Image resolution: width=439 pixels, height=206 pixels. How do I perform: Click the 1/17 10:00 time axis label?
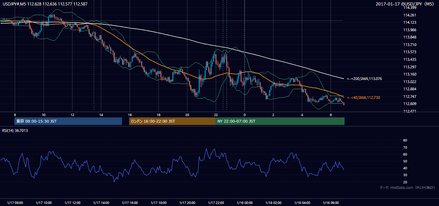44,203
